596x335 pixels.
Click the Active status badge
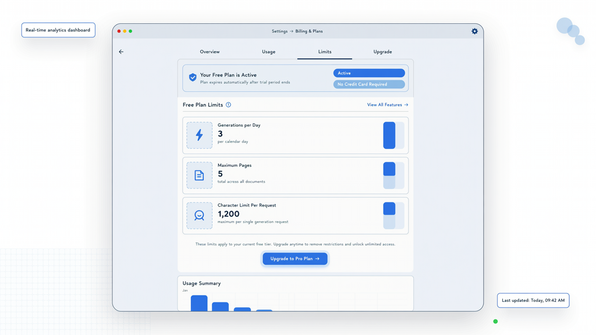[369, 73]
